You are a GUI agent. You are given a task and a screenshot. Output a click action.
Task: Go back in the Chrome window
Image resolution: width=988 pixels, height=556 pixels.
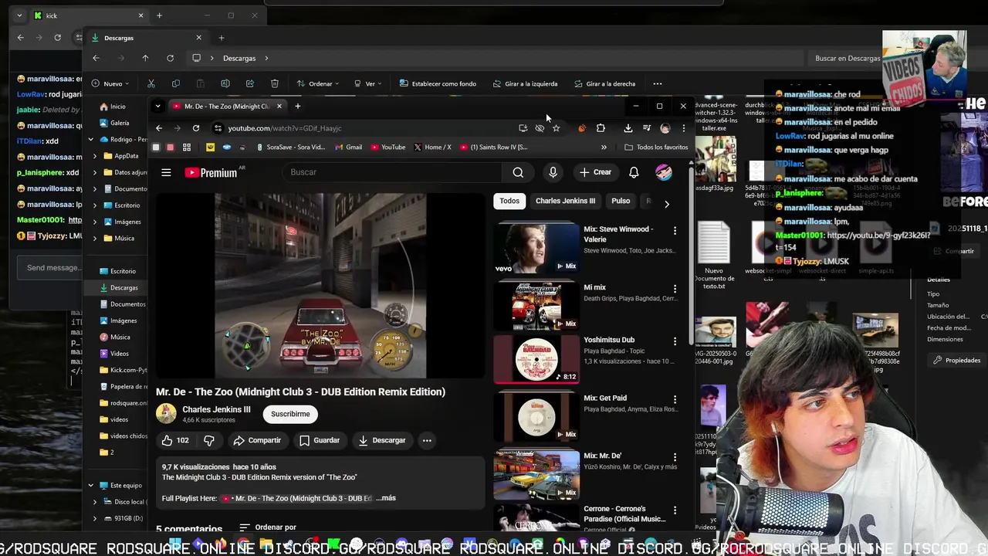point(159,128)
